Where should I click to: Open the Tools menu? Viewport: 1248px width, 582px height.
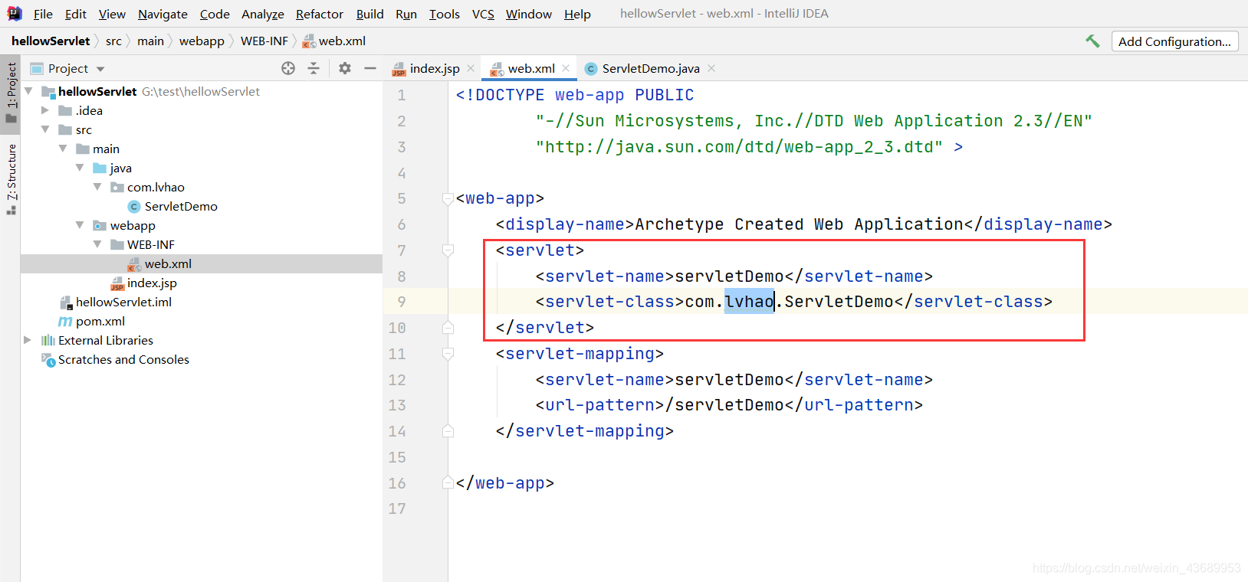click(x=445, y=14)
